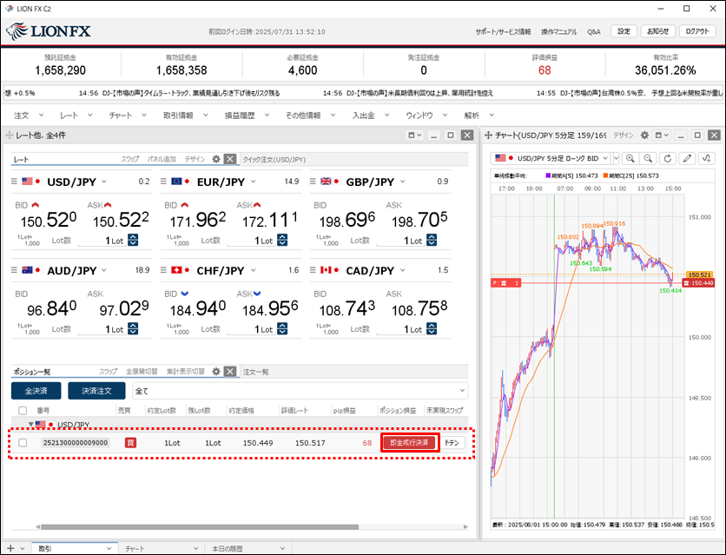
Task: Open the 全て filter dropdown in positions
Action: (460, 391)
